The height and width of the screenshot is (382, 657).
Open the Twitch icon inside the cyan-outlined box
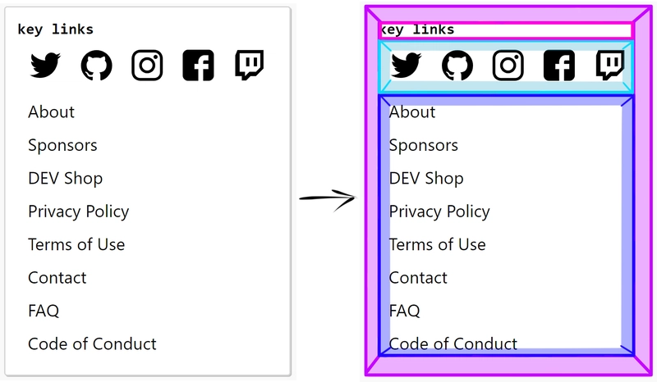click(610, 65)
